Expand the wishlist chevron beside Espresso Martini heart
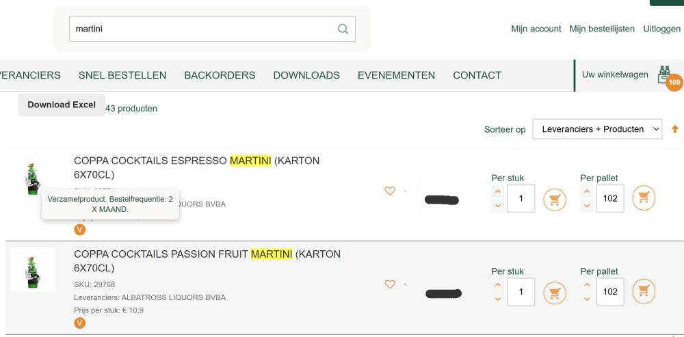684x337 pixels. [x=405, y=191]
